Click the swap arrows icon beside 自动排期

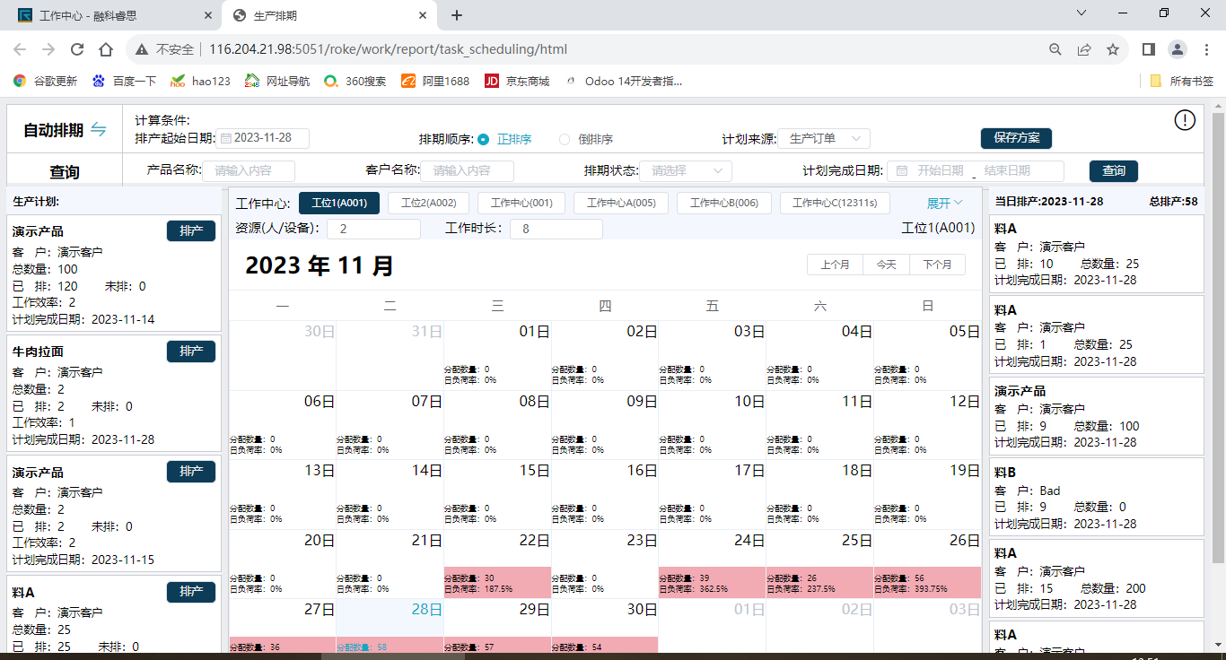[x=98, y=130]
